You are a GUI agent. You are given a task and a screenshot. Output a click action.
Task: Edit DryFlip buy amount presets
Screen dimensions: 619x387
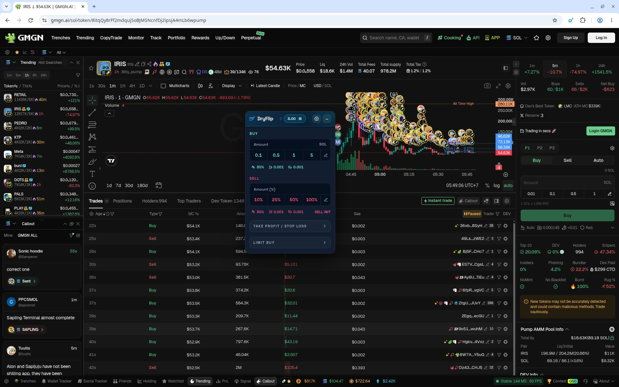click(326, 155)
